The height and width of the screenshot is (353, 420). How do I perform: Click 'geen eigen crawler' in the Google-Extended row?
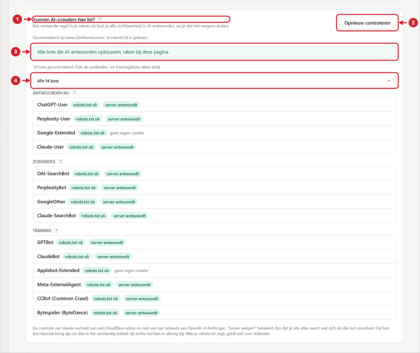pos(127,133)
